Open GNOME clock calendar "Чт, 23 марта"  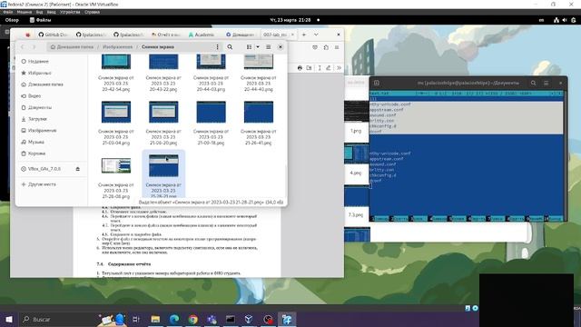(290, 20)
